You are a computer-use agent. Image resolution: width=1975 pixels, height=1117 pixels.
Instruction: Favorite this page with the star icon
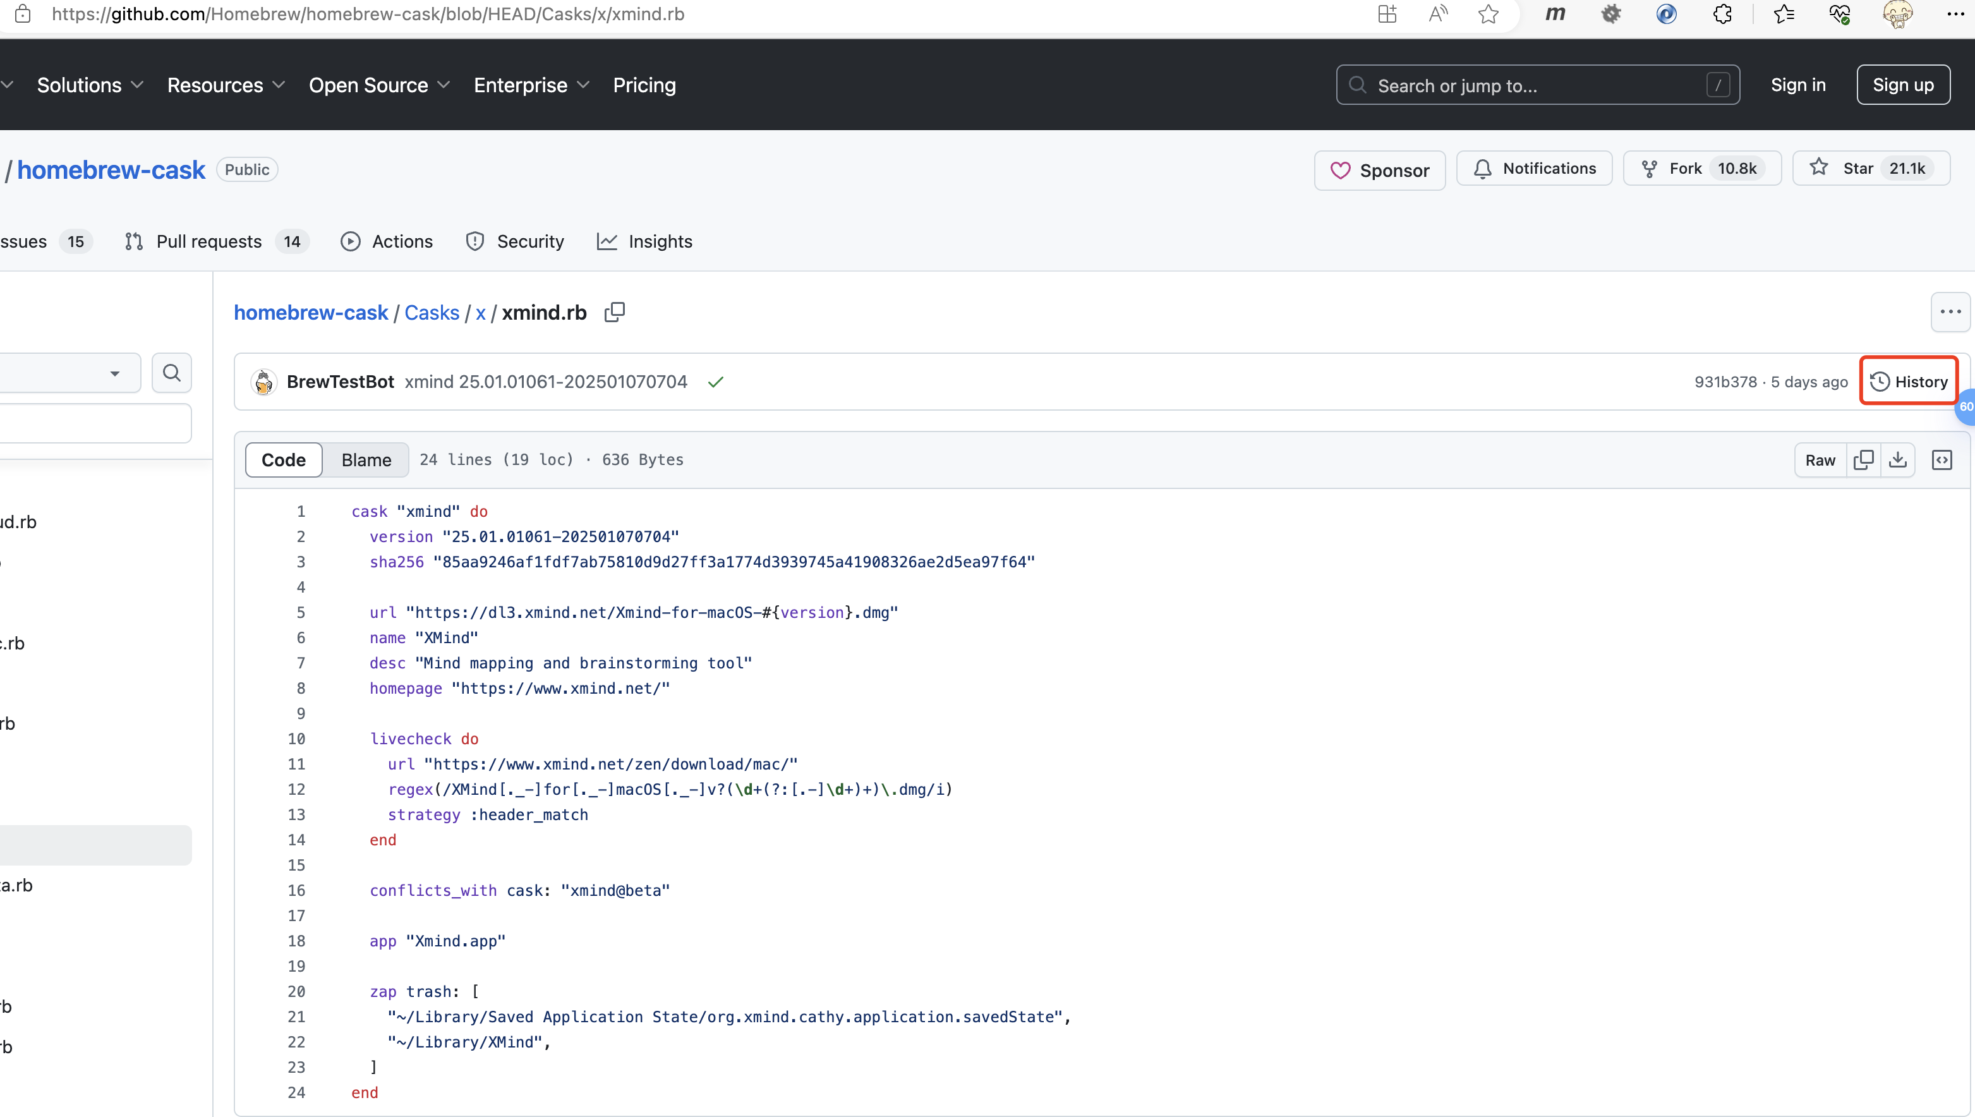pyautogui.click(x=1488, y=14)
